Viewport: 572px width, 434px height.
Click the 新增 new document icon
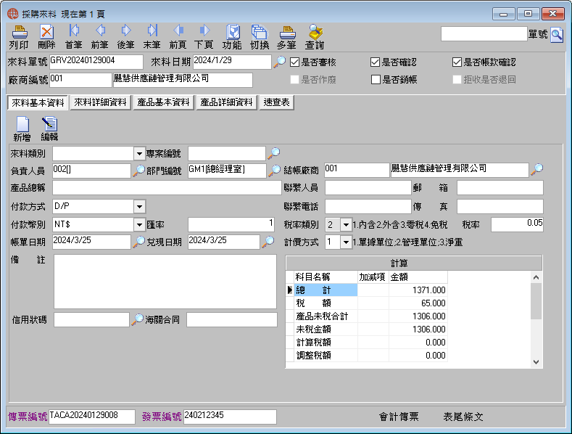click(x=22, y=129)
